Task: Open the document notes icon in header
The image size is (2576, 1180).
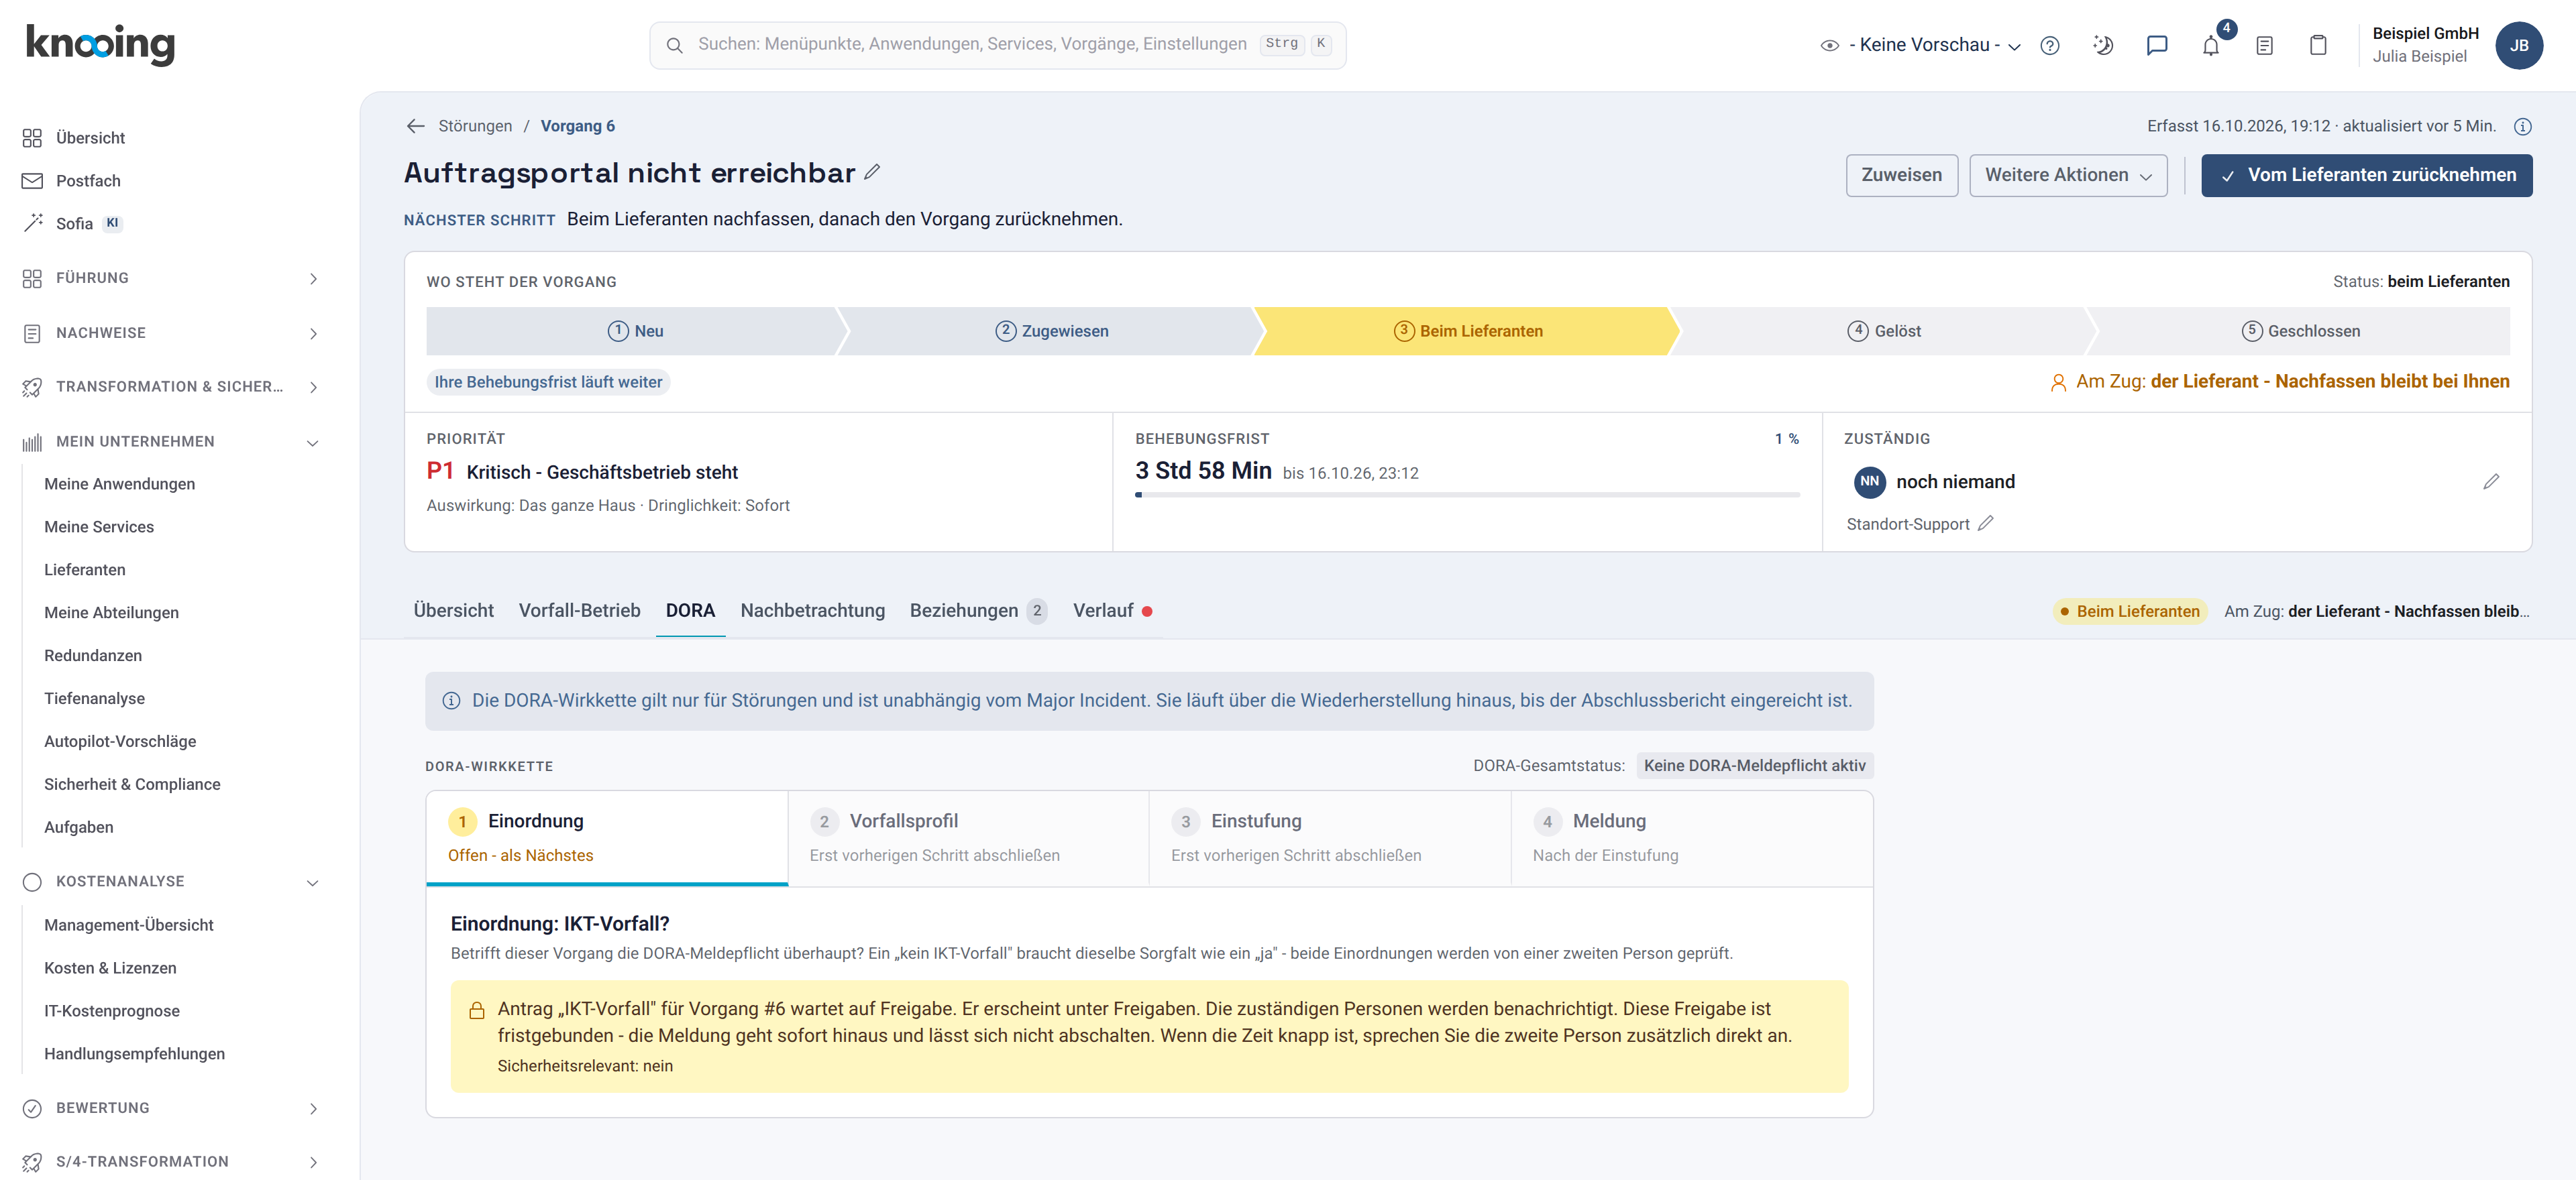Action: click(x=2265, y=45)
